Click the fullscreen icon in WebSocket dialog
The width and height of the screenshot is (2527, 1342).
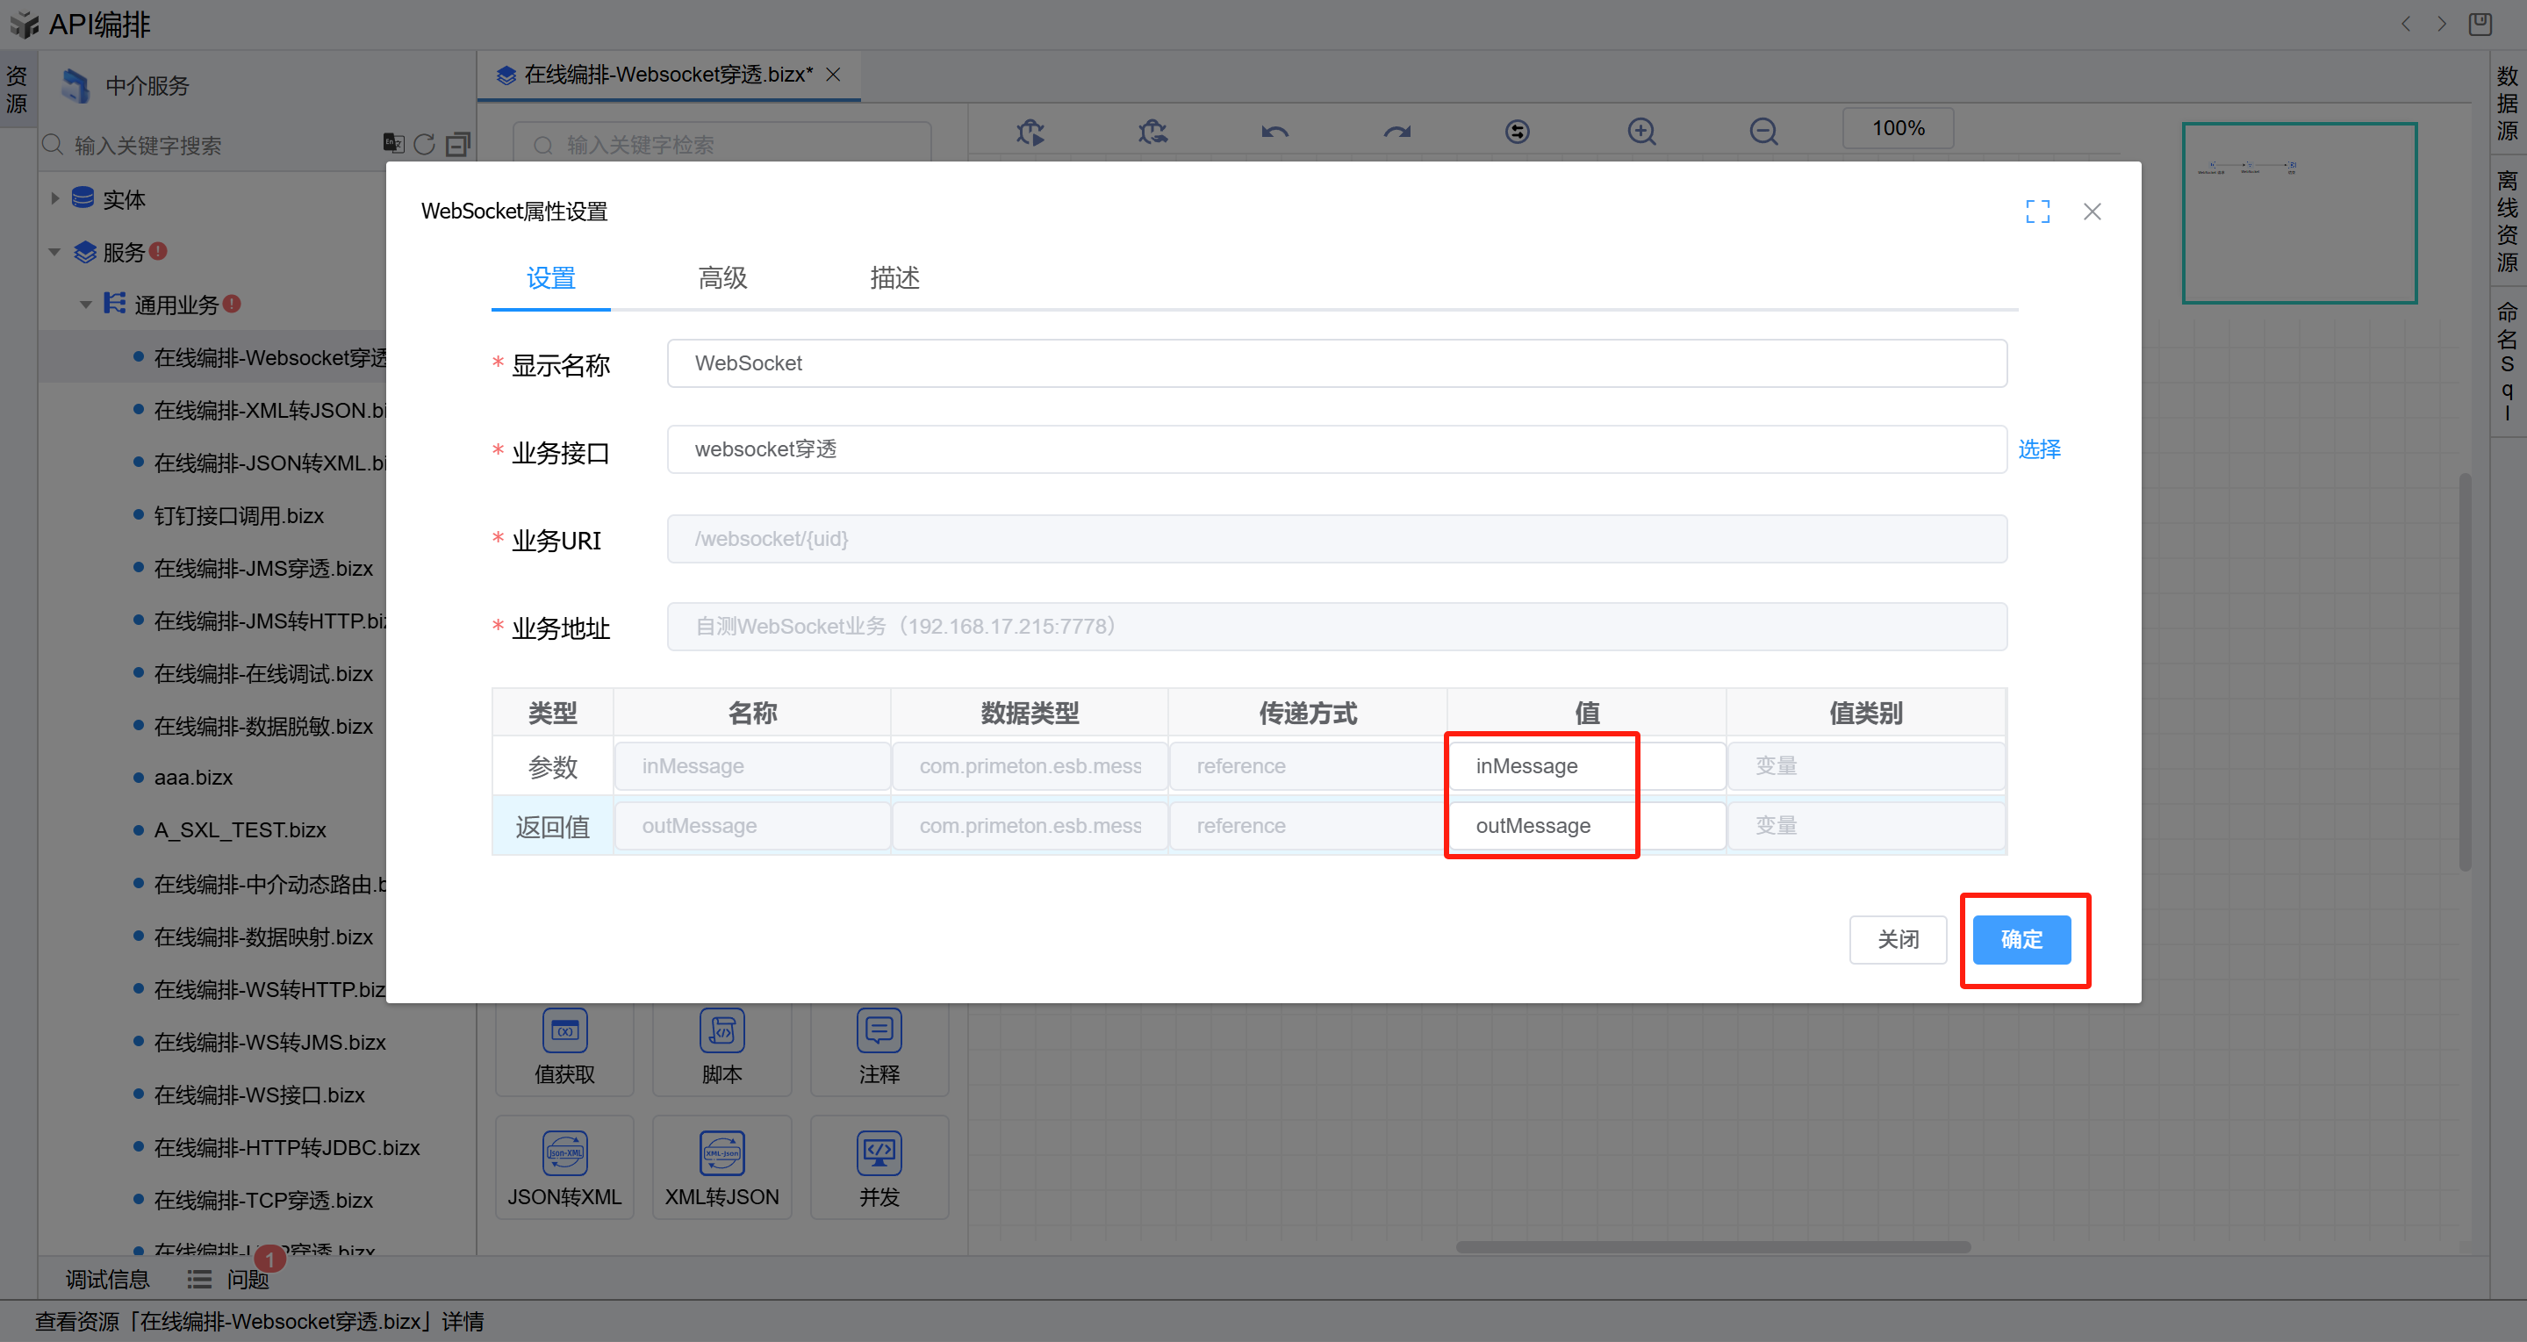coord(2036,211)
